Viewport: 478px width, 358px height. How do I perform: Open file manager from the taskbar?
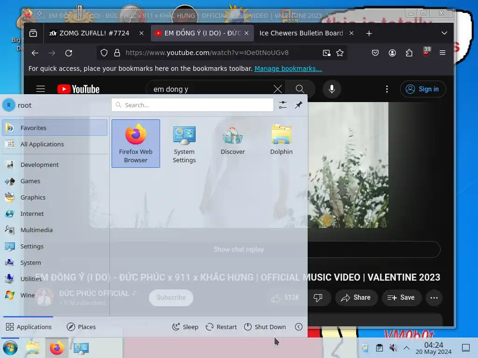pos(33,348)
